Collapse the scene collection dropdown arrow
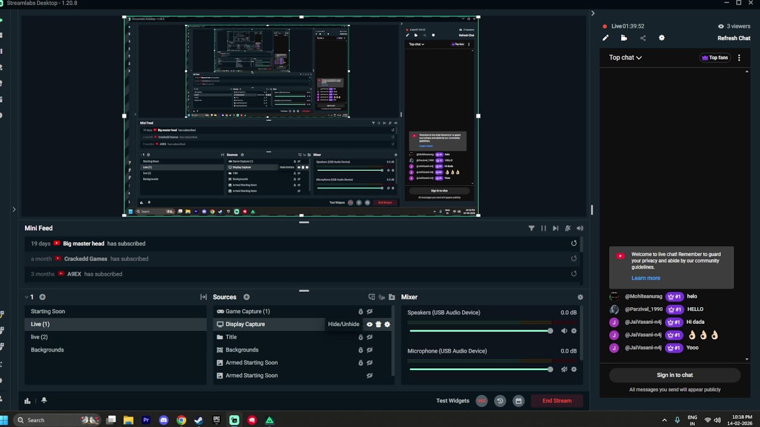Image resolution: width=760 pixels, height=427 pixels. 27,297
